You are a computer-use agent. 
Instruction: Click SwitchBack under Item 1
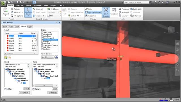click(x=24, y=93)
